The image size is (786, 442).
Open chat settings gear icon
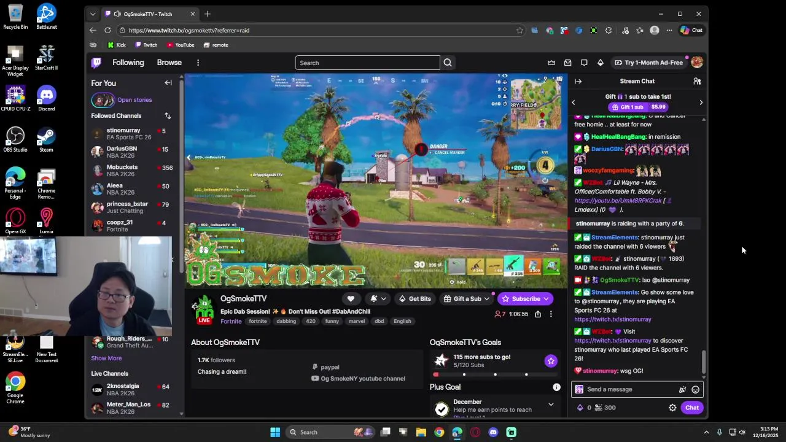[x=672, y=408]
